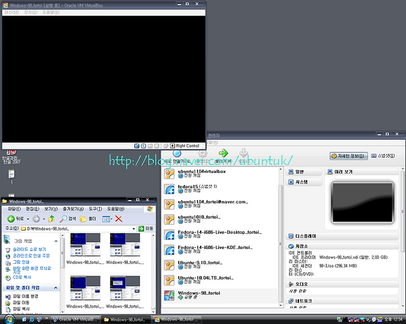Click the VM preview thumbnail
406x324 pixels.
pyautogui.click(x=363, y=203)
